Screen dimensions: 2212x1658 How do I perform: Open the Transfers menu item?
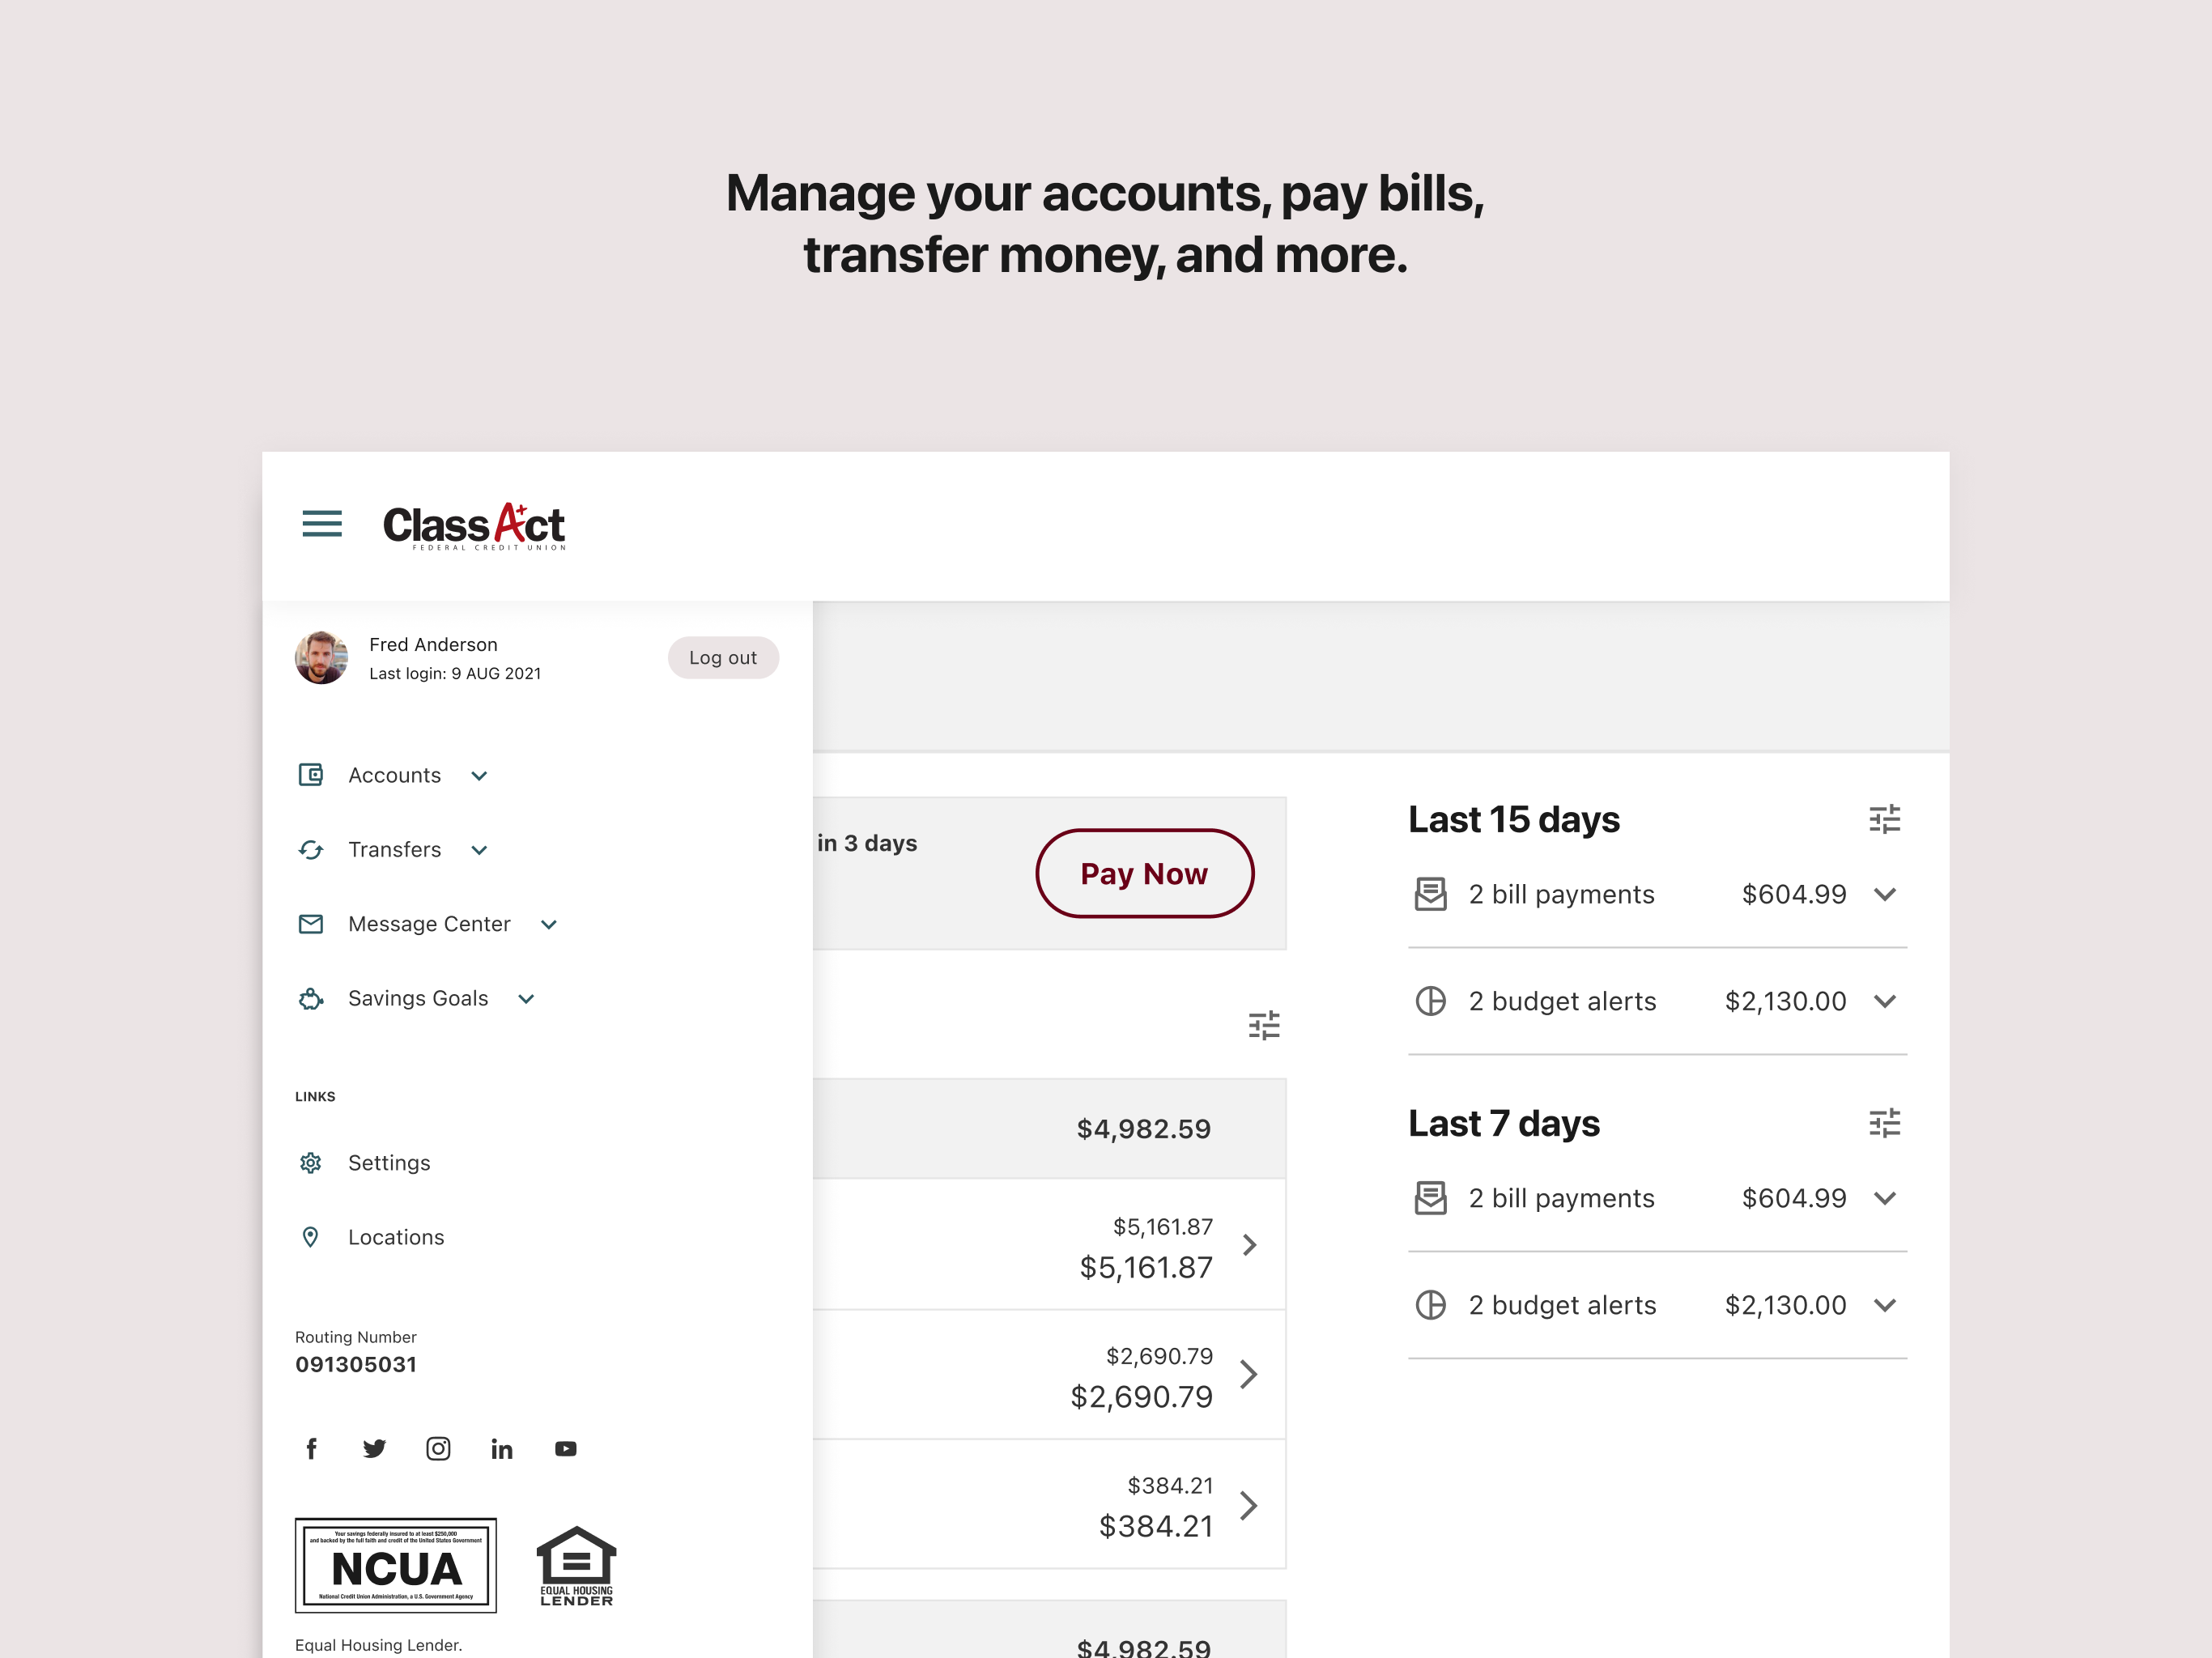394,850
